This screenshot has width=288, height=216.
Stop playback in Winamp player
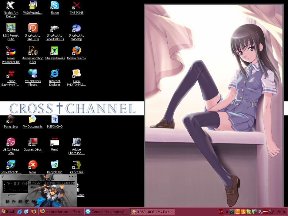pos(27,201)
